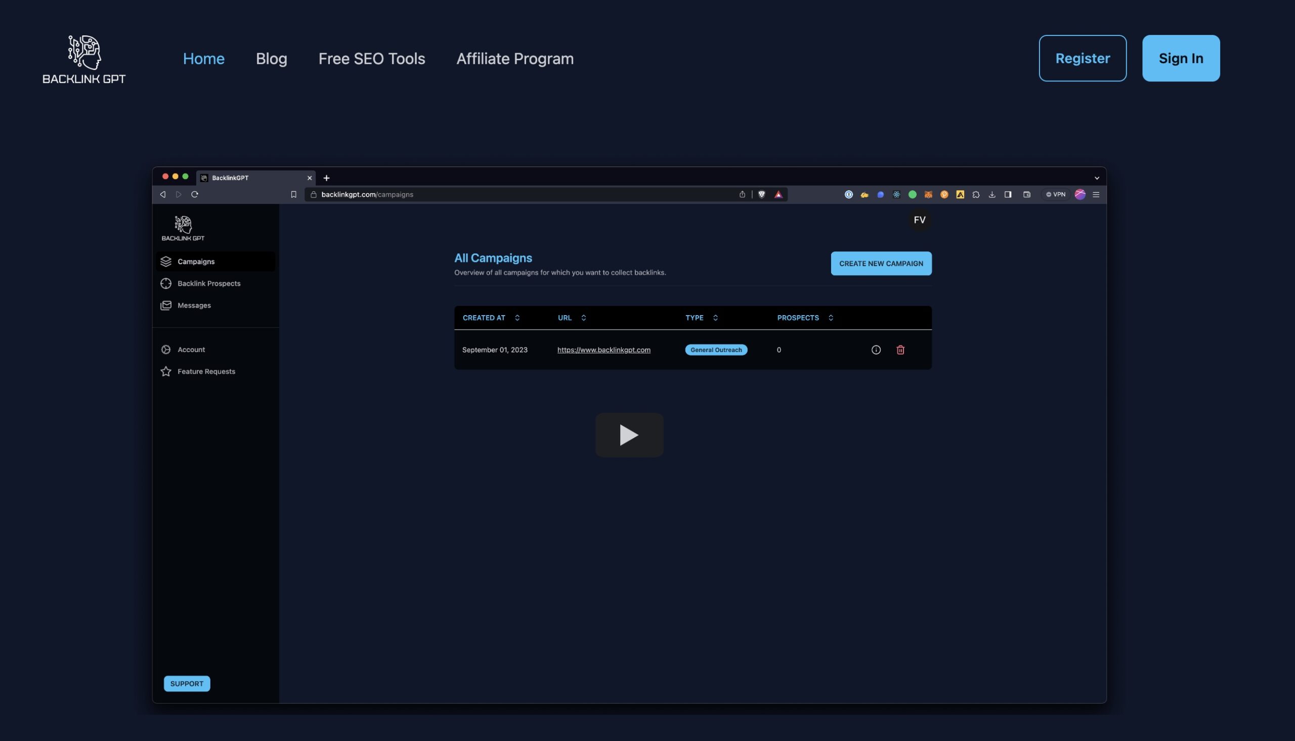This screenshot has width=1295, height=741.
Task: Open Backlink Prospects in sidebar
Action: [x=208, y=283]
